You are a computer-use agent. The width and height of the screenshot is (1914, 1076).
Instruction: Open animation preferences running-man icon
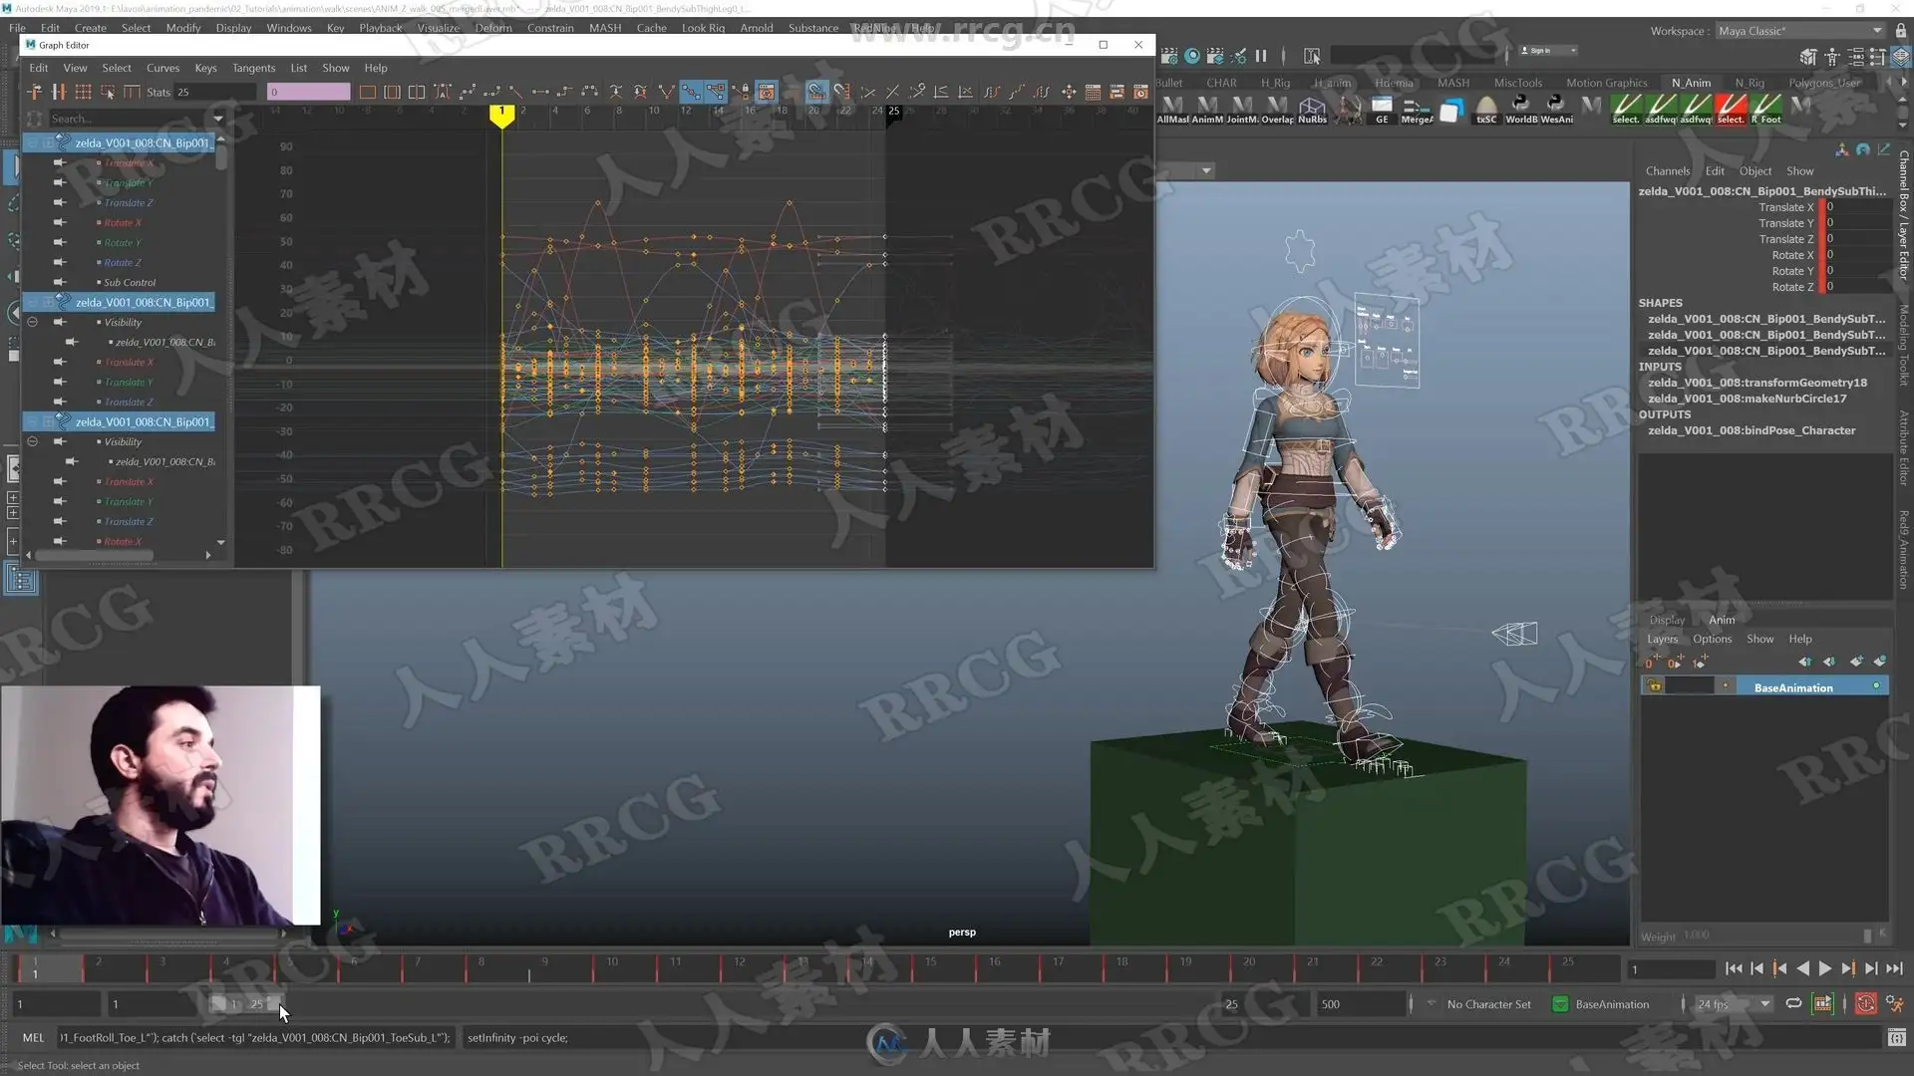1895,1004
